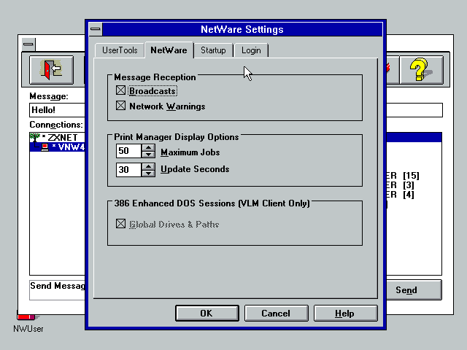Screen dimensions: 467x350
Task: Click the Send button in NWUser window
Action: coord(414,290)
